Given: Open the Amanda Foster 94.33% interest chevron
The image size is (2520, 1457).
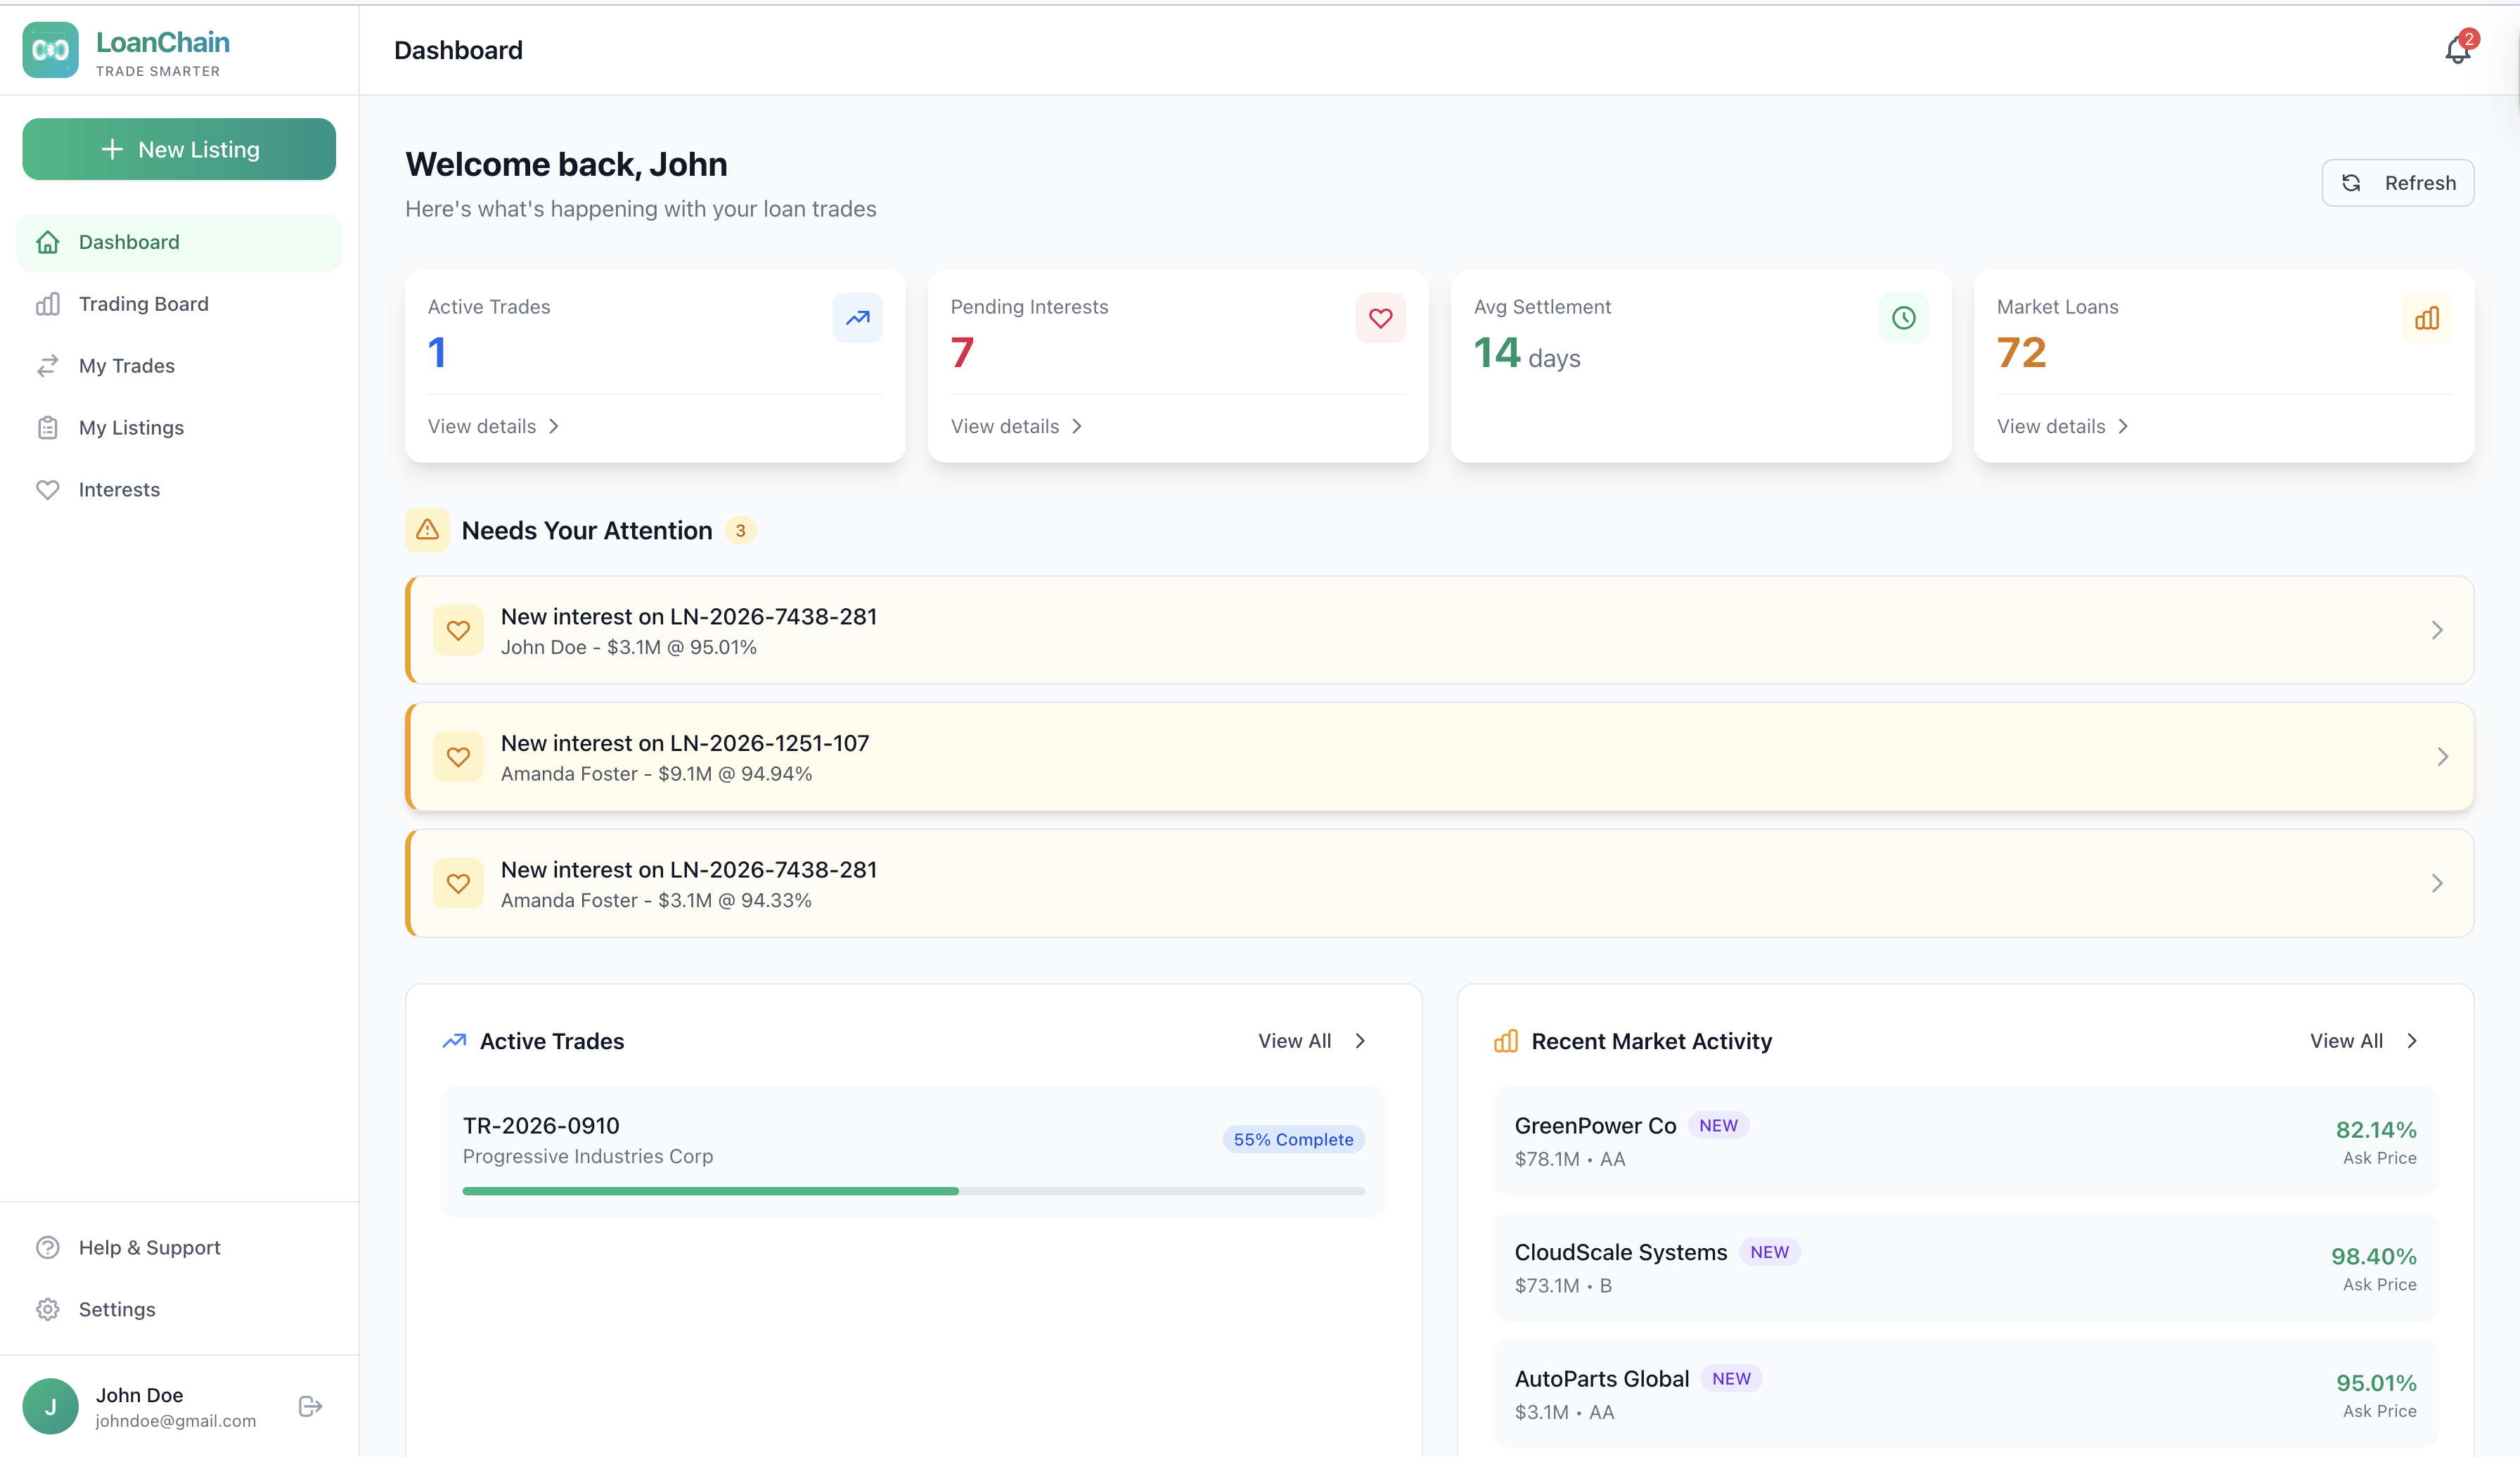Looking at the screenshot, I should 2436,883.
